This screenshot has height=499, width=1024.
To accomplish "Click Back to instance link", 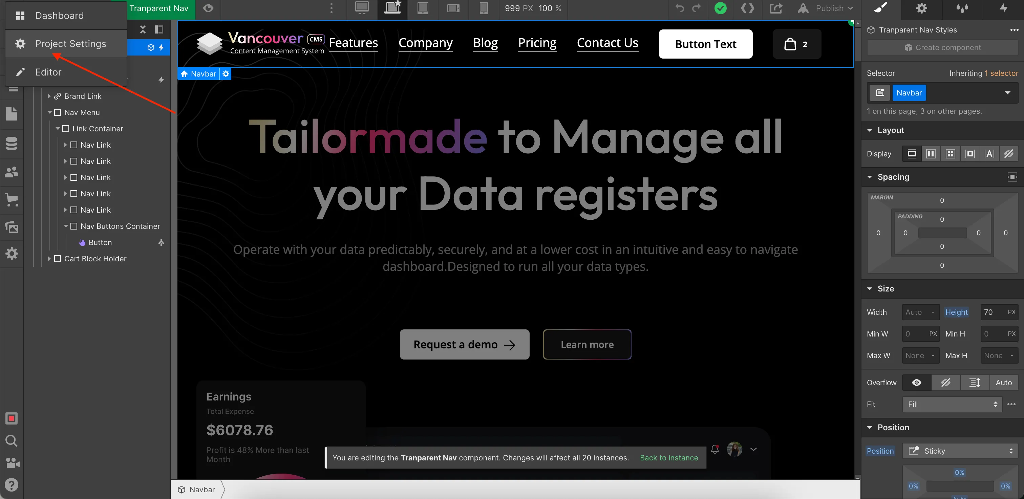I will pos(669,458).
